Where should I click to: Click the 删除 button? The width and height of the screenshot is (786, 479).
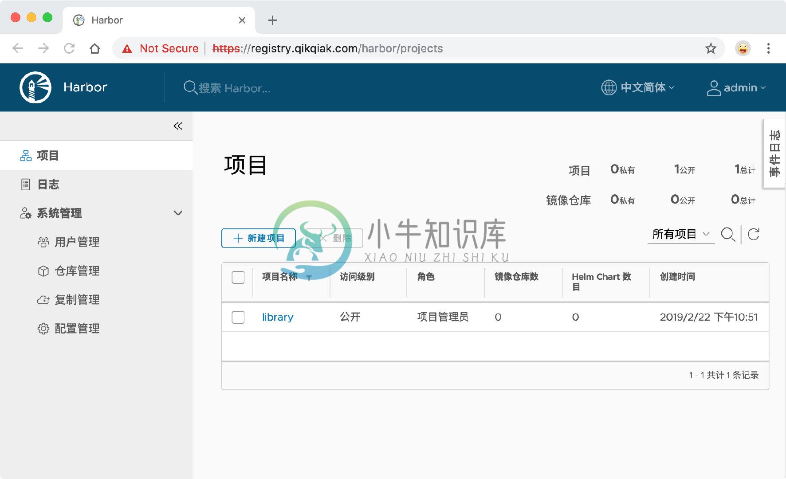point(334,238)
